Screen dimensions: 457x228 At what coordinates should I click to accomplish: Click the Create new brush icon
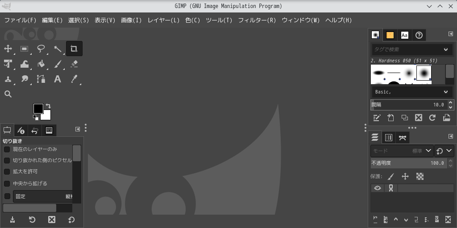[x=391, y=118]
